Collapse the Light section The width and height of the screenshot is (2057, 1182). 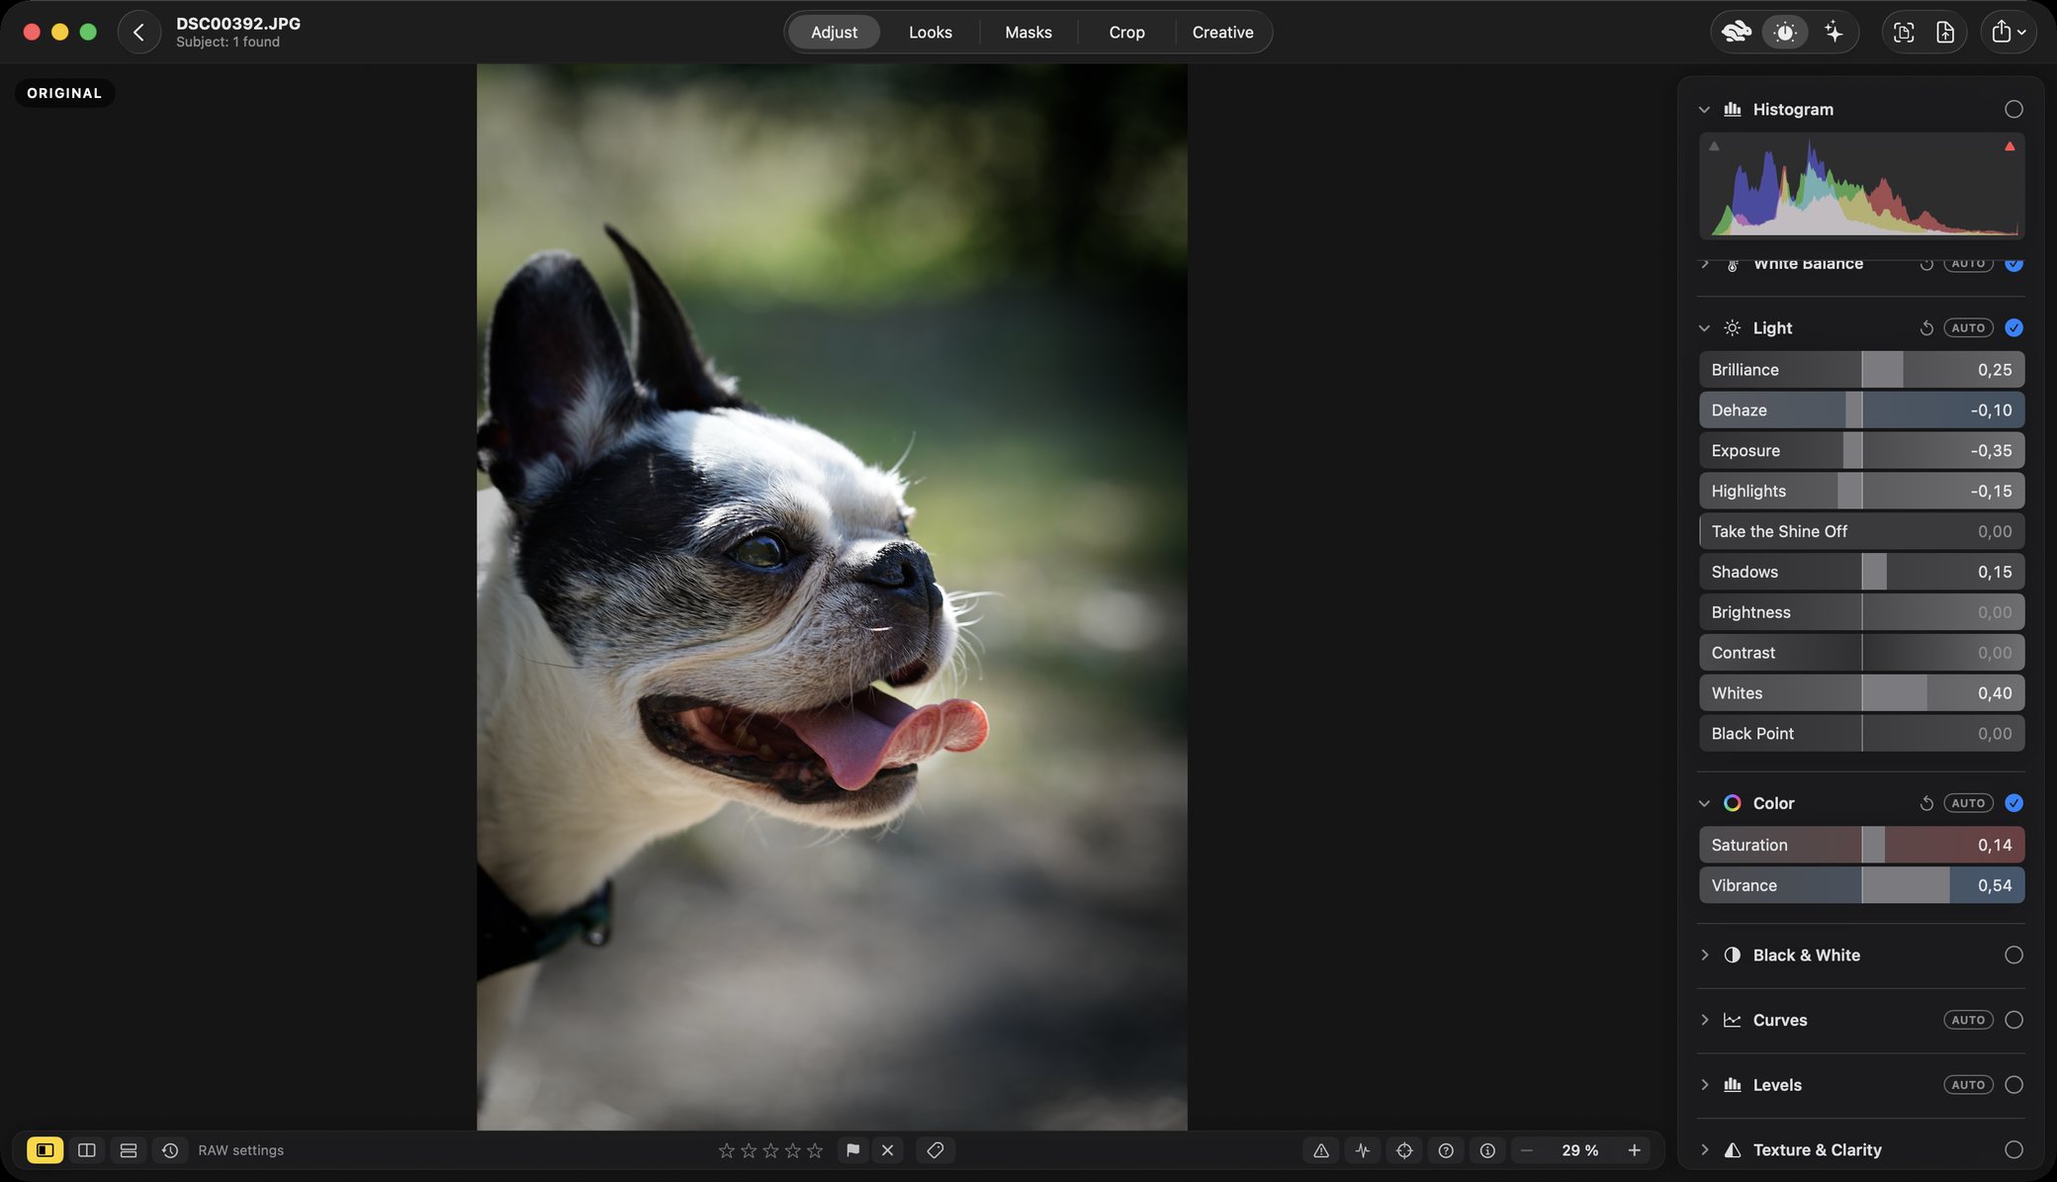[1704, 327]
